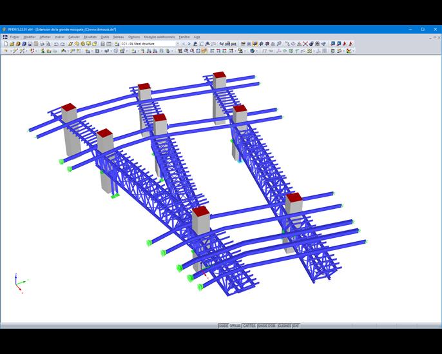Click the New model icon

[6, 44]
